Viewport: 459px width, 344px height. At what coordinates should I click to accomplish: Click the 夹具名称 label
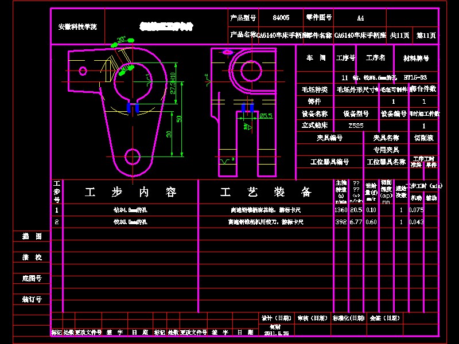tap(386, 138)
